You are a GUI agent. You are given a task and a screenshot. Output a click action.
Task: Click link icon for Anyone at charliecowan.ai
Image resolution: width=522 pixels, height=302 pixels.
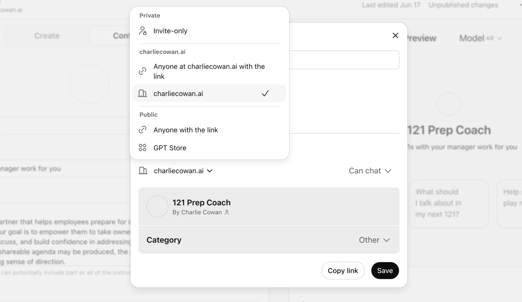[143, 71]
